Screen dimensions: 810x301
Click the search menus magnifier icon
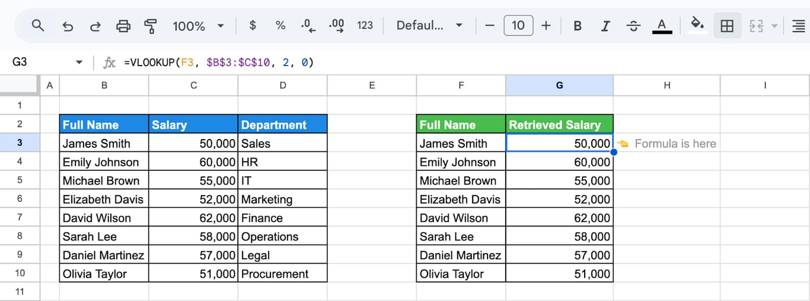click(x=38, y=25)
